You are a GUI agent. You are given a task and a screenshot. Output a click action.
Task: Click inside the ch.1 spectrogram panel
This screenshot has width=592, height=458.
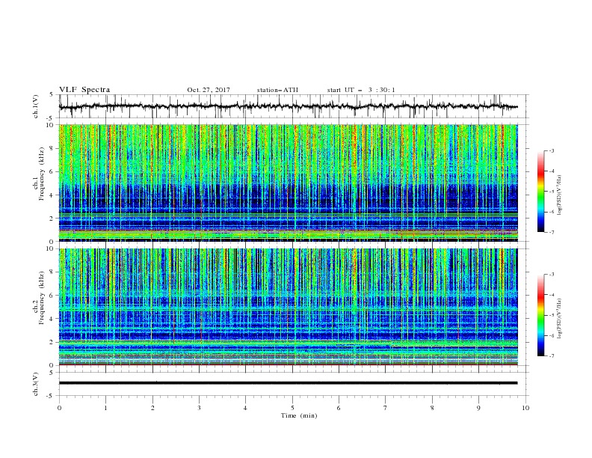(288, 183)
